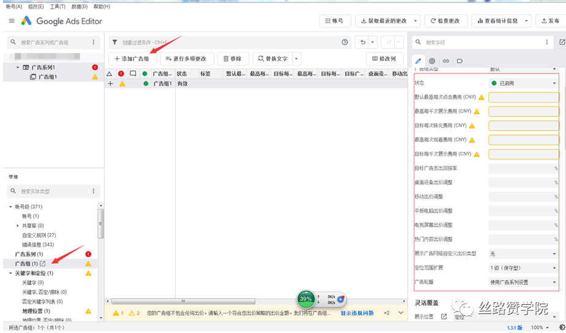Open the 广告轮播 dropdown
Viewport: 566px width, 333px height.
523,282
